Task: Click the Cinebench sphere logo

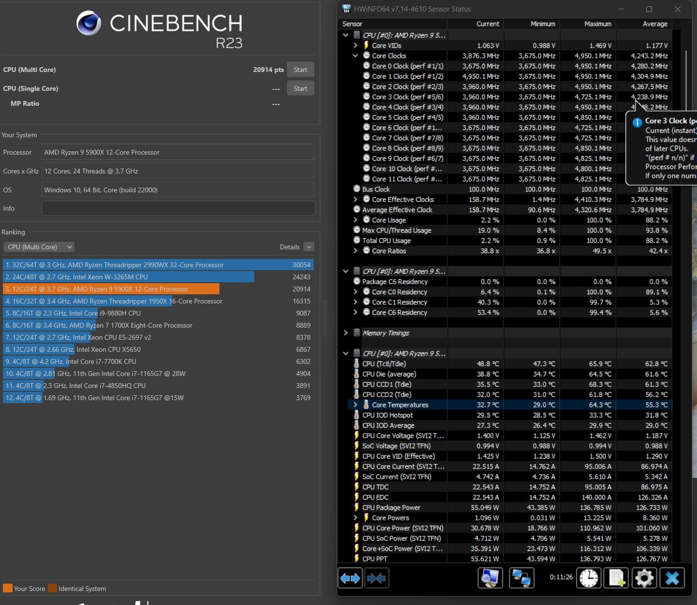Action: 89,23
